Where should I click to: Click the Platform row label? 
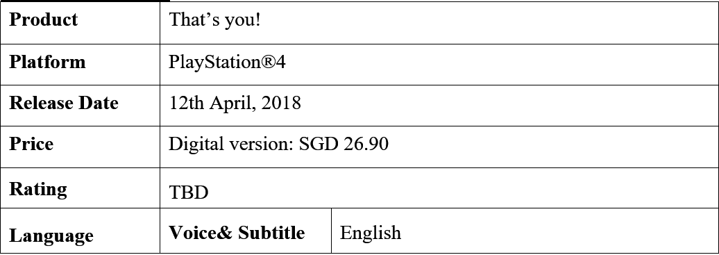coord(80,65)
